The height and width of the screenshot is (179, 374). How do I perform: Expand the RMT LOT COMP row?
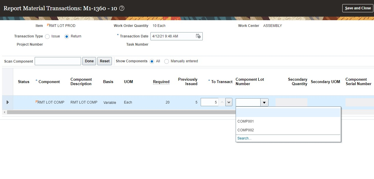tap(7, 102)
